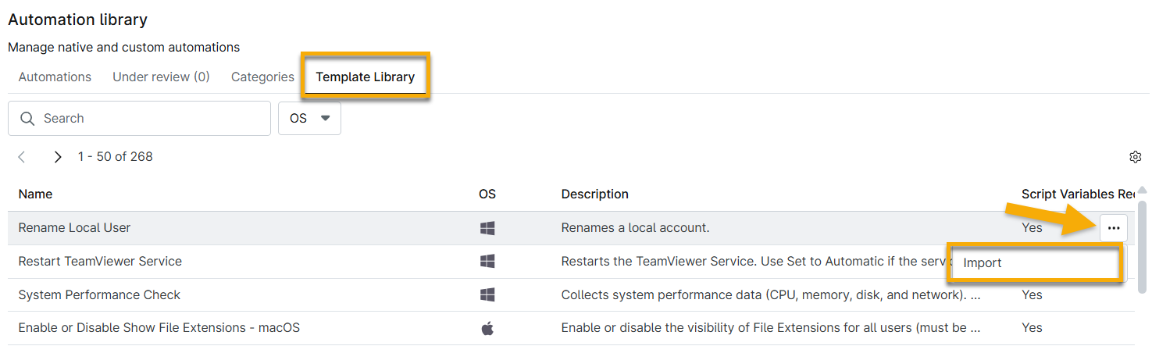Open the three-dot menu for Rename Local User
The width and height of the screenshot is (1152, 346).
tap(1114, 228)
